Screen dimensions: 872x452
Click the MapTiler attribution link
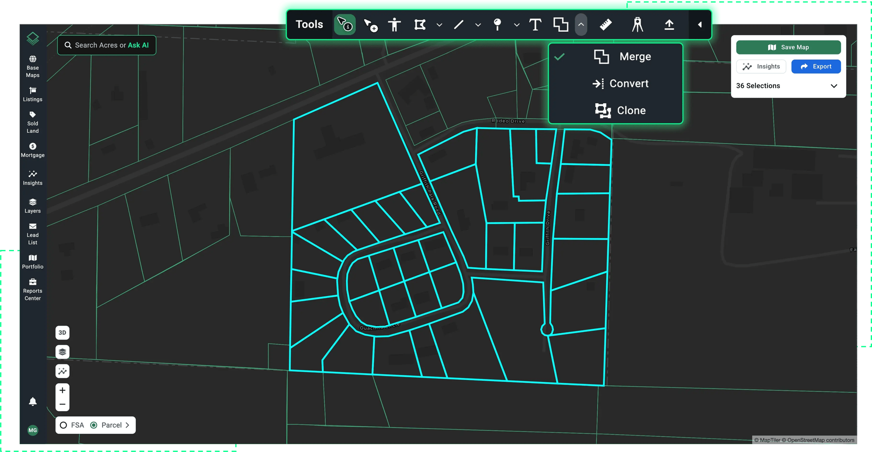[x=767, y=440]
